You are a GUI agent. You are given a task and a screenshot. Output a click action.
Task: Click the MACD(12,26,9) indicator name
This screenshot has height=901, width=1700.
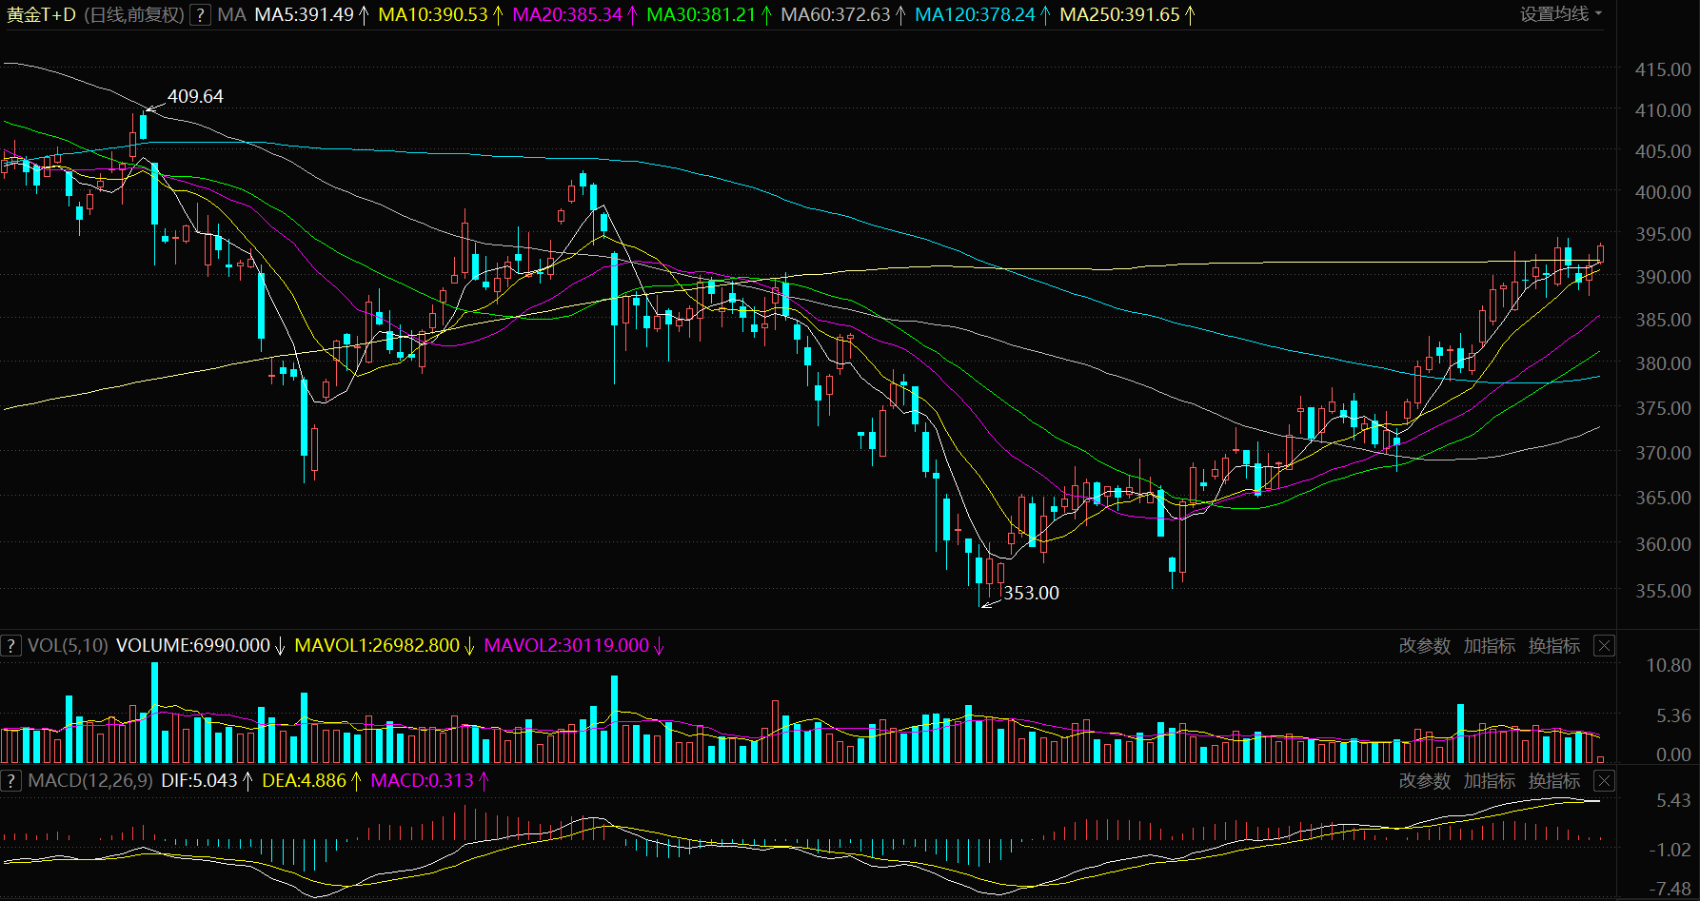point(90,781)
